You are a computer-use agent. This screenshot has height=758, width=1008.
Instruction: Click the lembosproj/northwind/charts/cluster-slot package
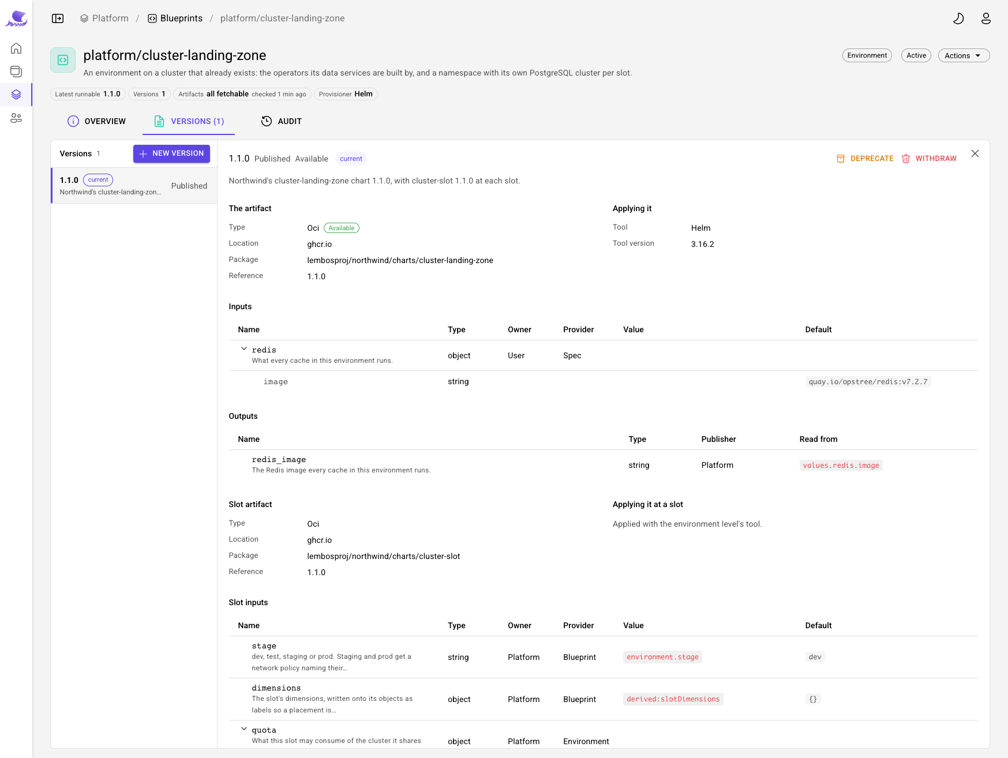pos(384,556)
